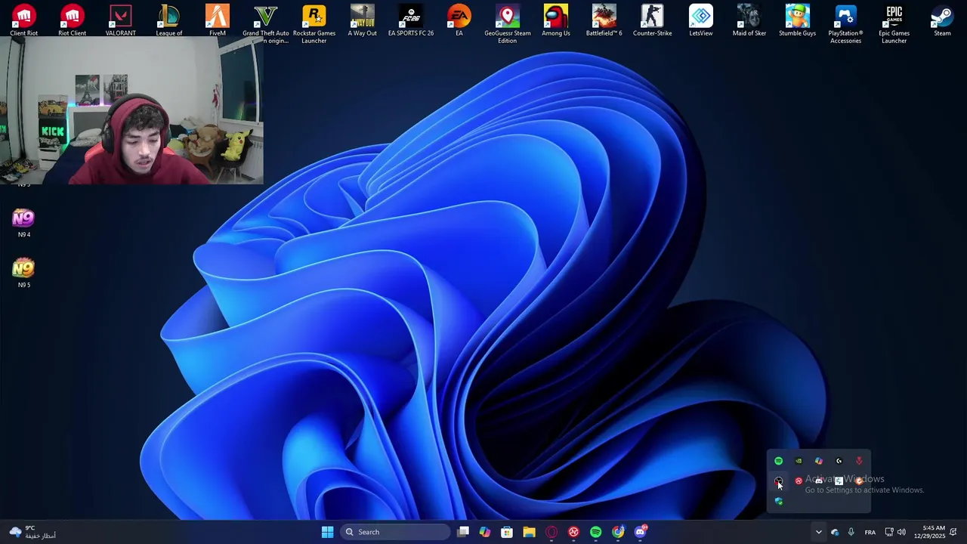
Task: Open volume control speaker icon
Action: point(901,532)
